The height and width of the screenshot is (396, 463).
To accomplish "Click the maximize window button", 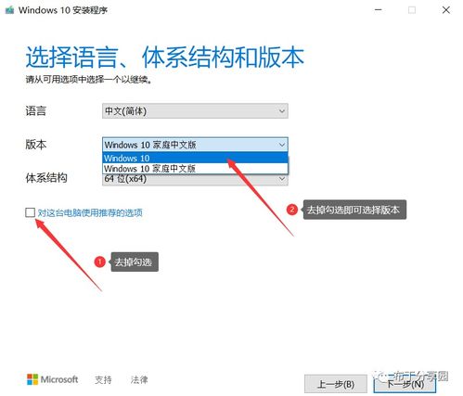I will tap(412, 10).
